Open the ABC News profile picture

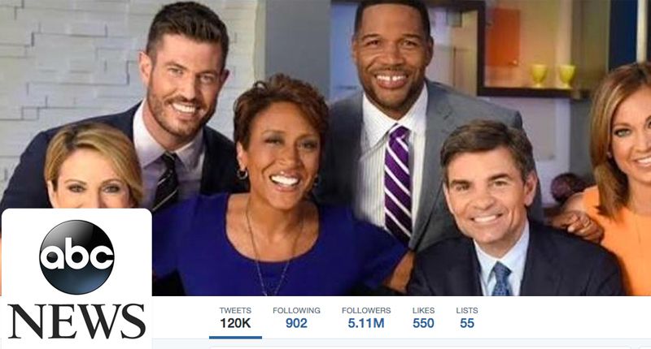tap(76, 278)
